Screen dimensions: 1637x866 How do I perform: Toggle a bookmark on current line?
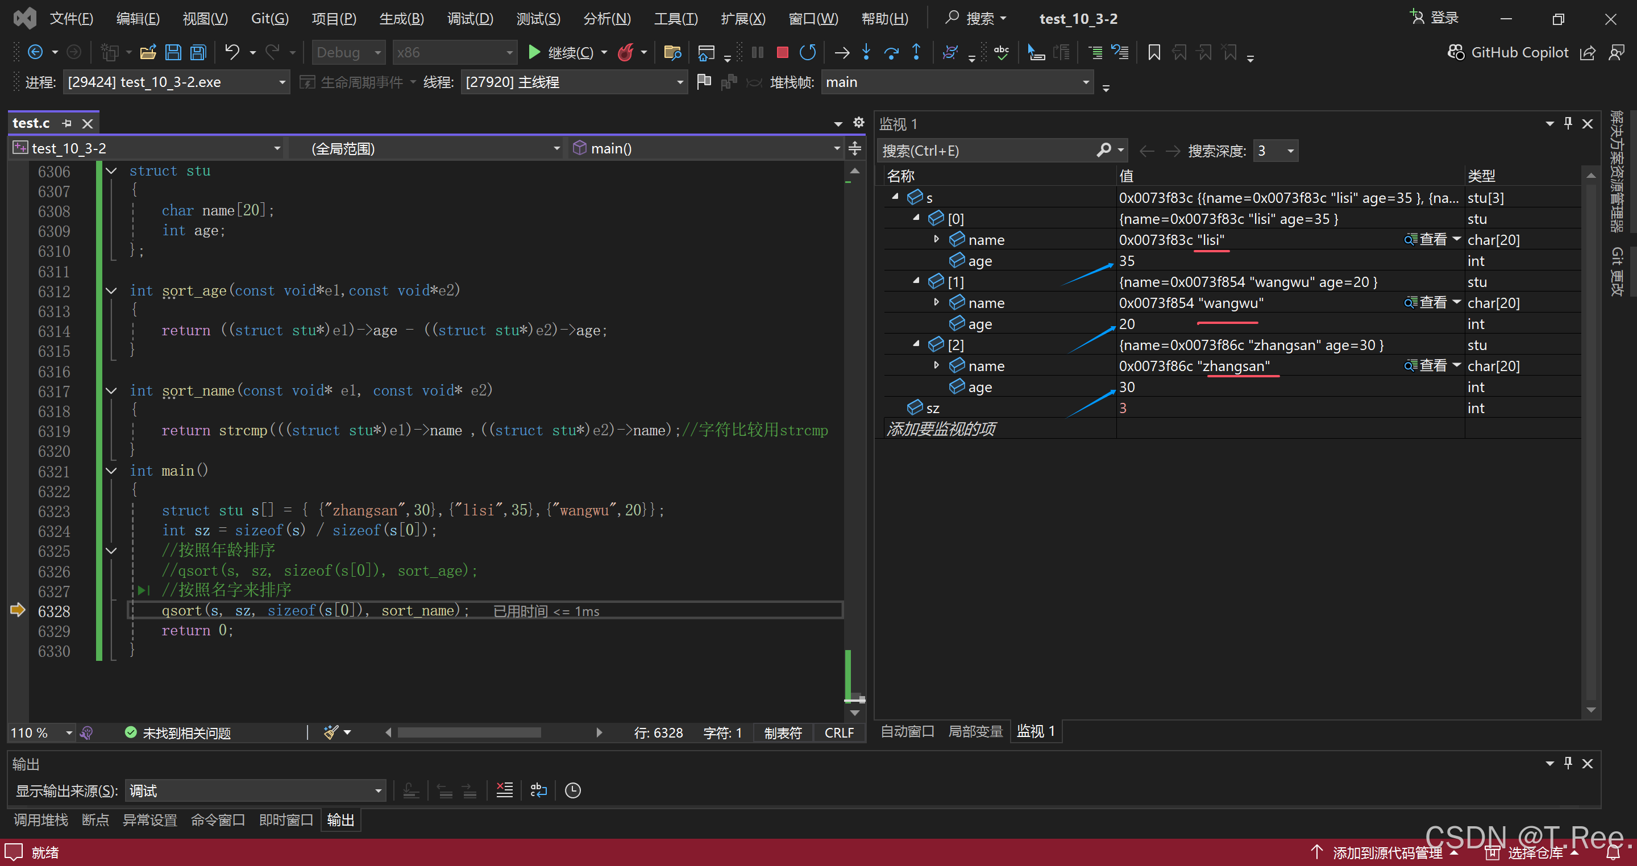[x=1154, y=53]
